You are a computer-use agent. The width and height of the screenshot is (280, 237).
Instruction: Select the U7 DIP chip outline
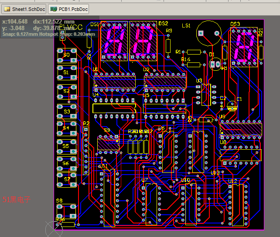click(x=151, y=204)
